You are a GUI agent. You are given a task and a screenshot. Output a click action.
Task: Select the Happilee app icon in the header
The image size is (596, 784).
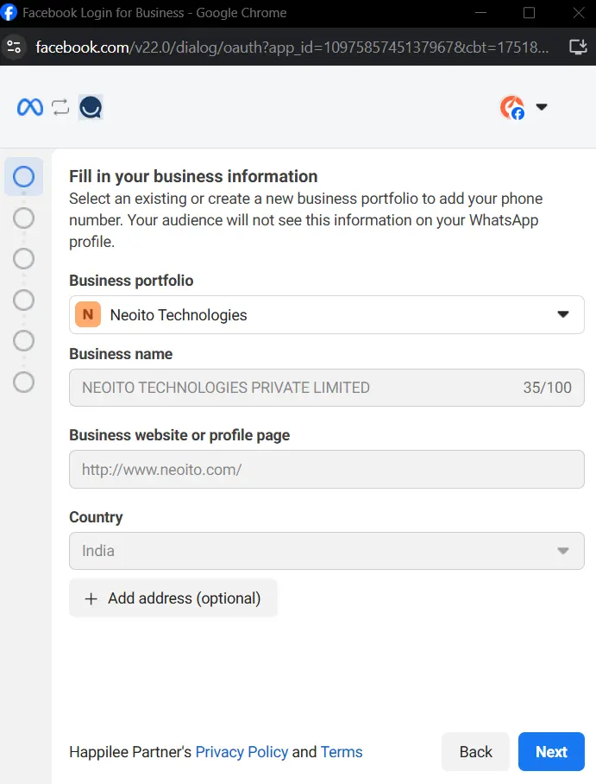(x=90, y=107)
